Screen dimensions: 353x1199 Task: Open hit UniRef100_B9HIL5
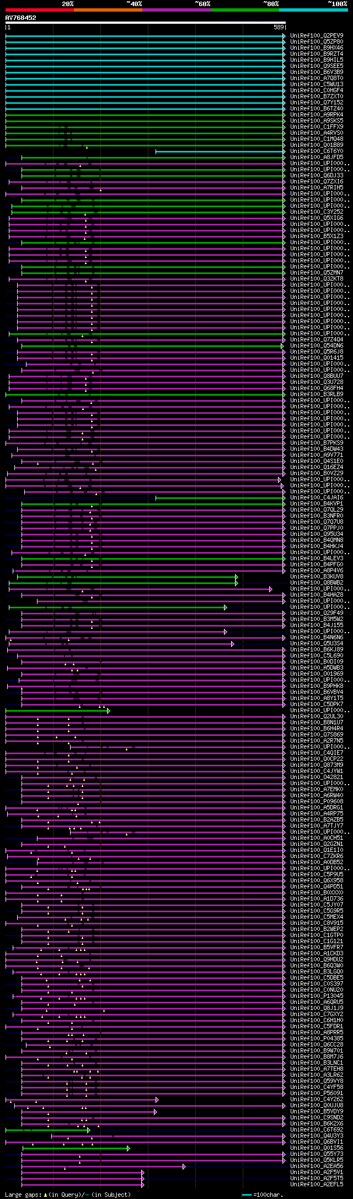click(x=317, y=60)
